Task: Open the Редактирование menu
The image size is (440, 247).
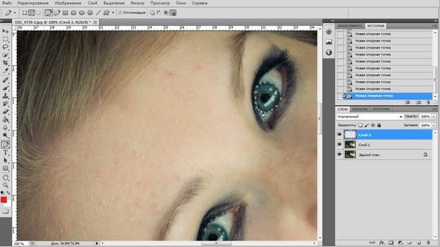Action: (x=33, y=3)
